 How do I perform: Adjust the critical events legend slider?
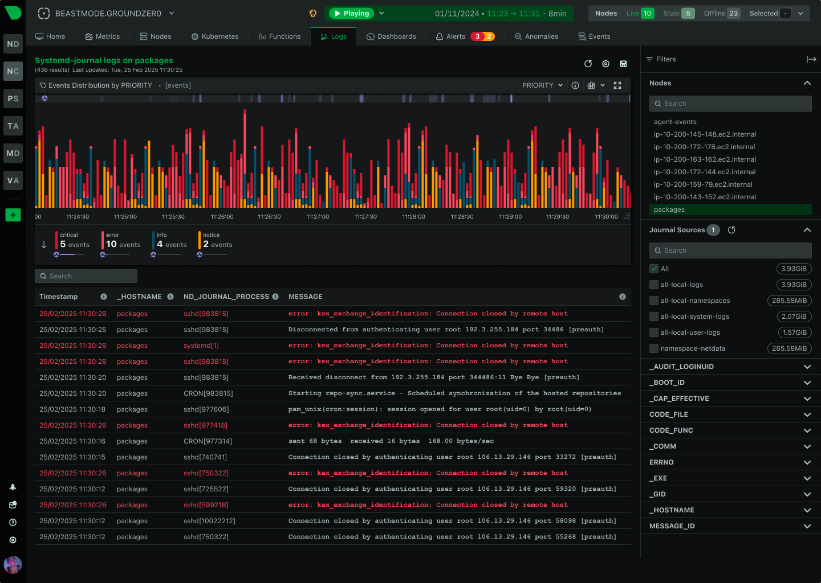point(68,254)
